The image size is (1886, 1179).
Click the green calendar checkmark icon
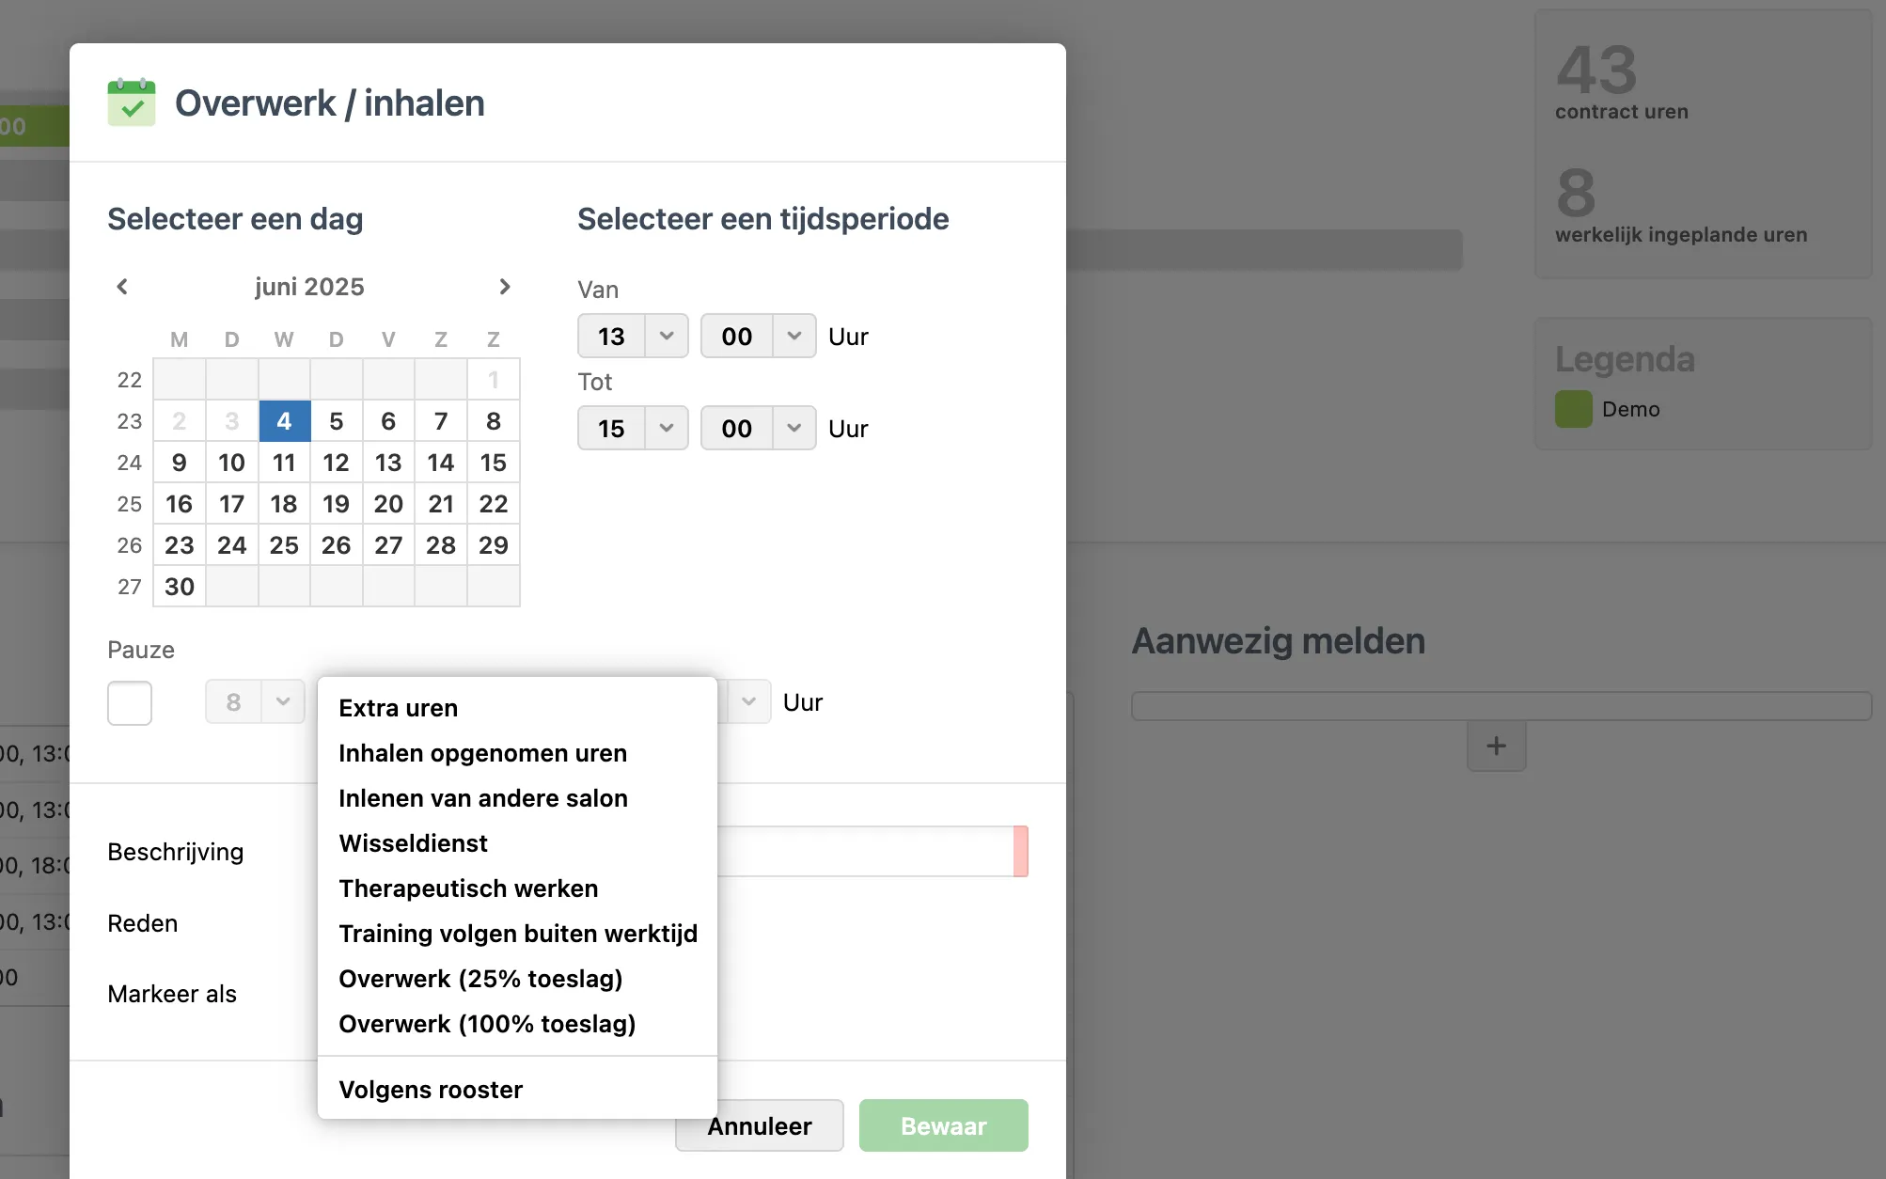pos(132,102)
